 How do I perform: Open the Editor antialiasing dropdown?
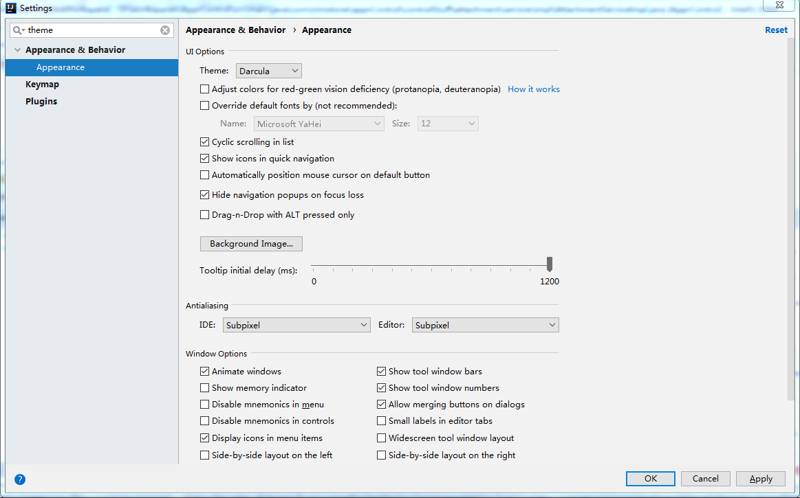(x=485, y=325)
